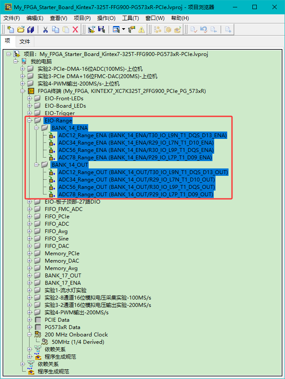Open the 工具(T) menu
The height and width of the screenshot is (379, 285).
(x=130, y=18)
